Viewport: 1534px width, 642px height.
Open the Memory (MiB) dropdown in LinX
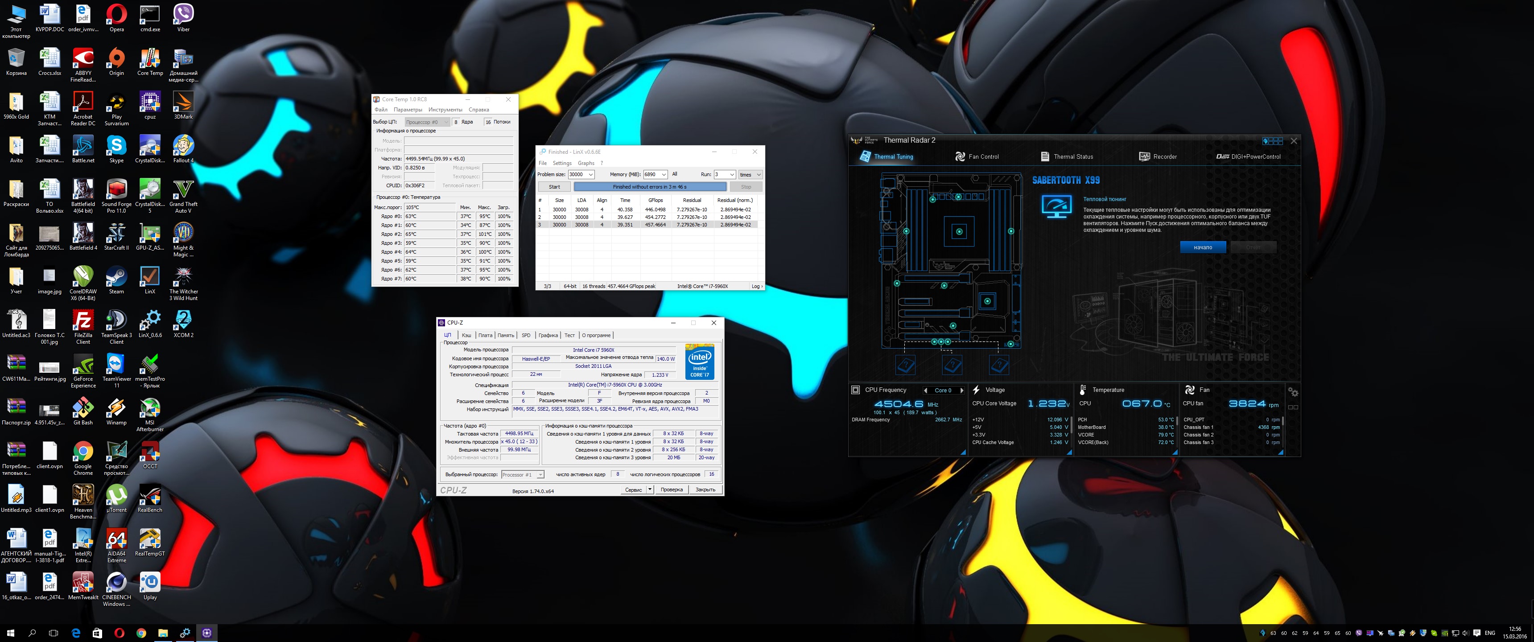tap(664, 174)
